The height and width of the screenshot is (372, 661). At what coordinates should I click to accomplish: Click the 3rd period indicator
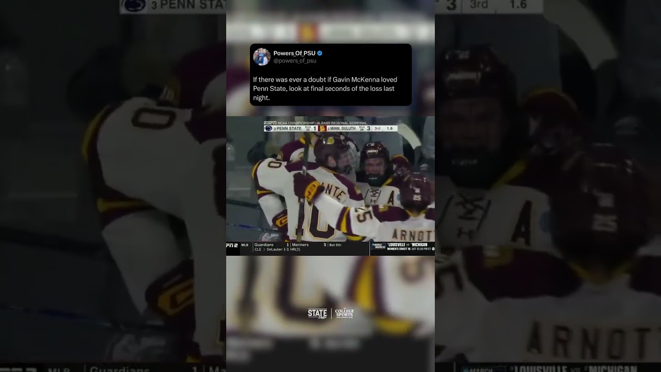[377, 128]
